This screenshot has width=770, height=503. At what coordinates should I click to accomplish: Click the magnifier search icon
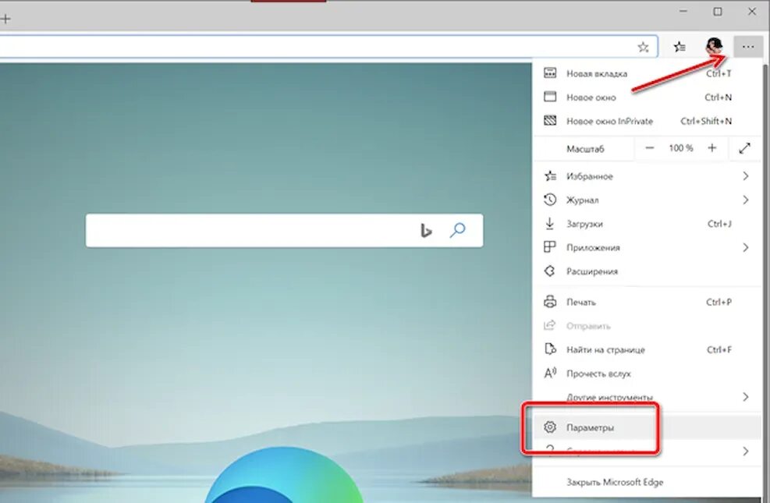click(x=457, y=230)
